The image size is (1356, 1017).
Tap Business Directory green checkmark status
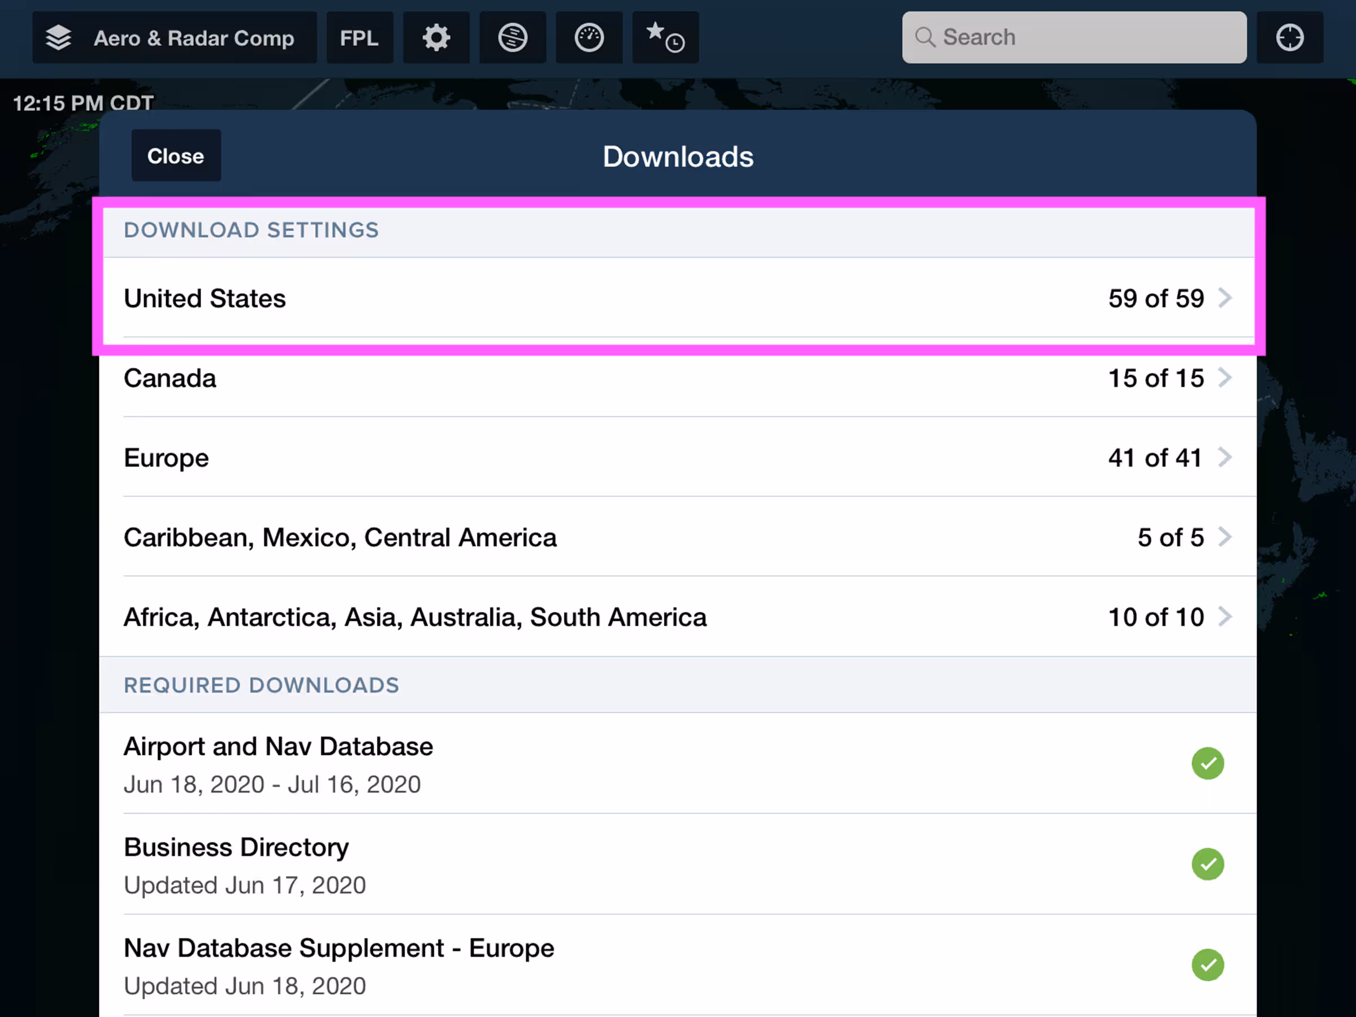[1207, 864]
